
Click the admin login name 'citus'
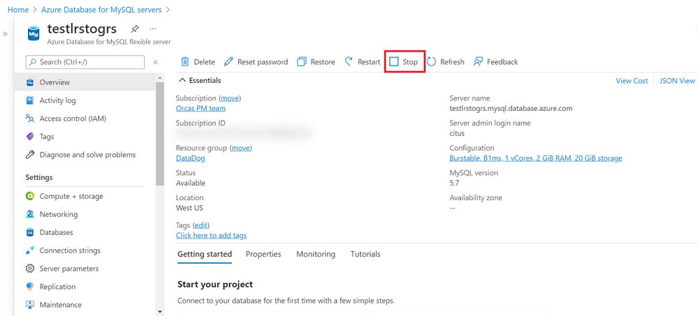457,133
